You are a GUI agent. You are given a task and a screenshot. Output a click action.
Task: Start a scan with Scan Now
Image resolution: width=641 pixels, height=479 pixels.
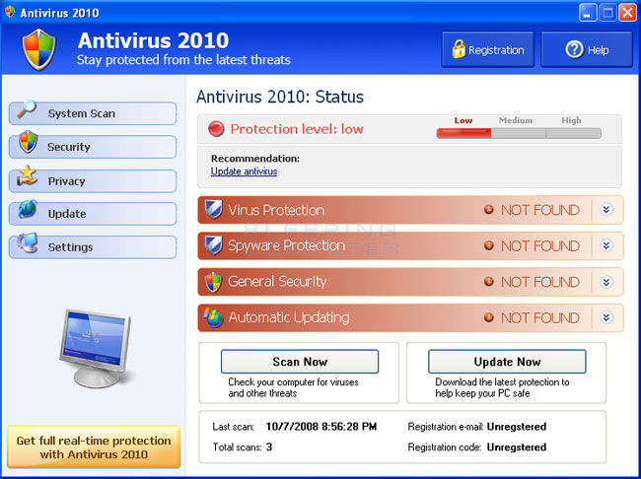(x=300, y=362)
